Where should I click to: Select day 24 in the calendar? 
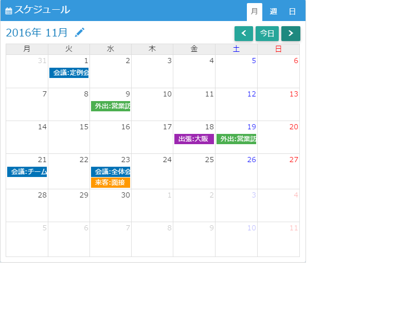(152, 171)
